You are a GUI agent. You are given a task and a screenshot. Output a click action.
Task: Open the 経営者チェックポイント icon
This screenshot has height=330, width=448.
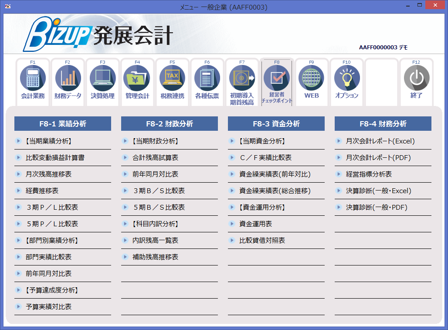tap(277, 82)
